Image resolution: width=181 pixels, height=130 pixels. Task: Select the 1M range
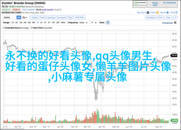click(21, 23)
